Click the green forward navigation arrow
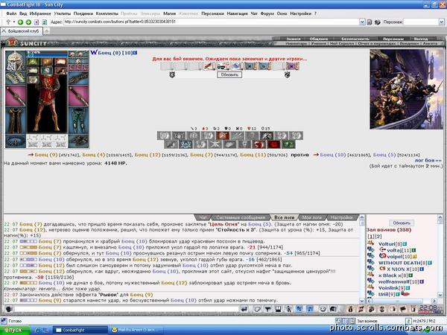Viewport: 447px width, 335px height. click(28, 22)
